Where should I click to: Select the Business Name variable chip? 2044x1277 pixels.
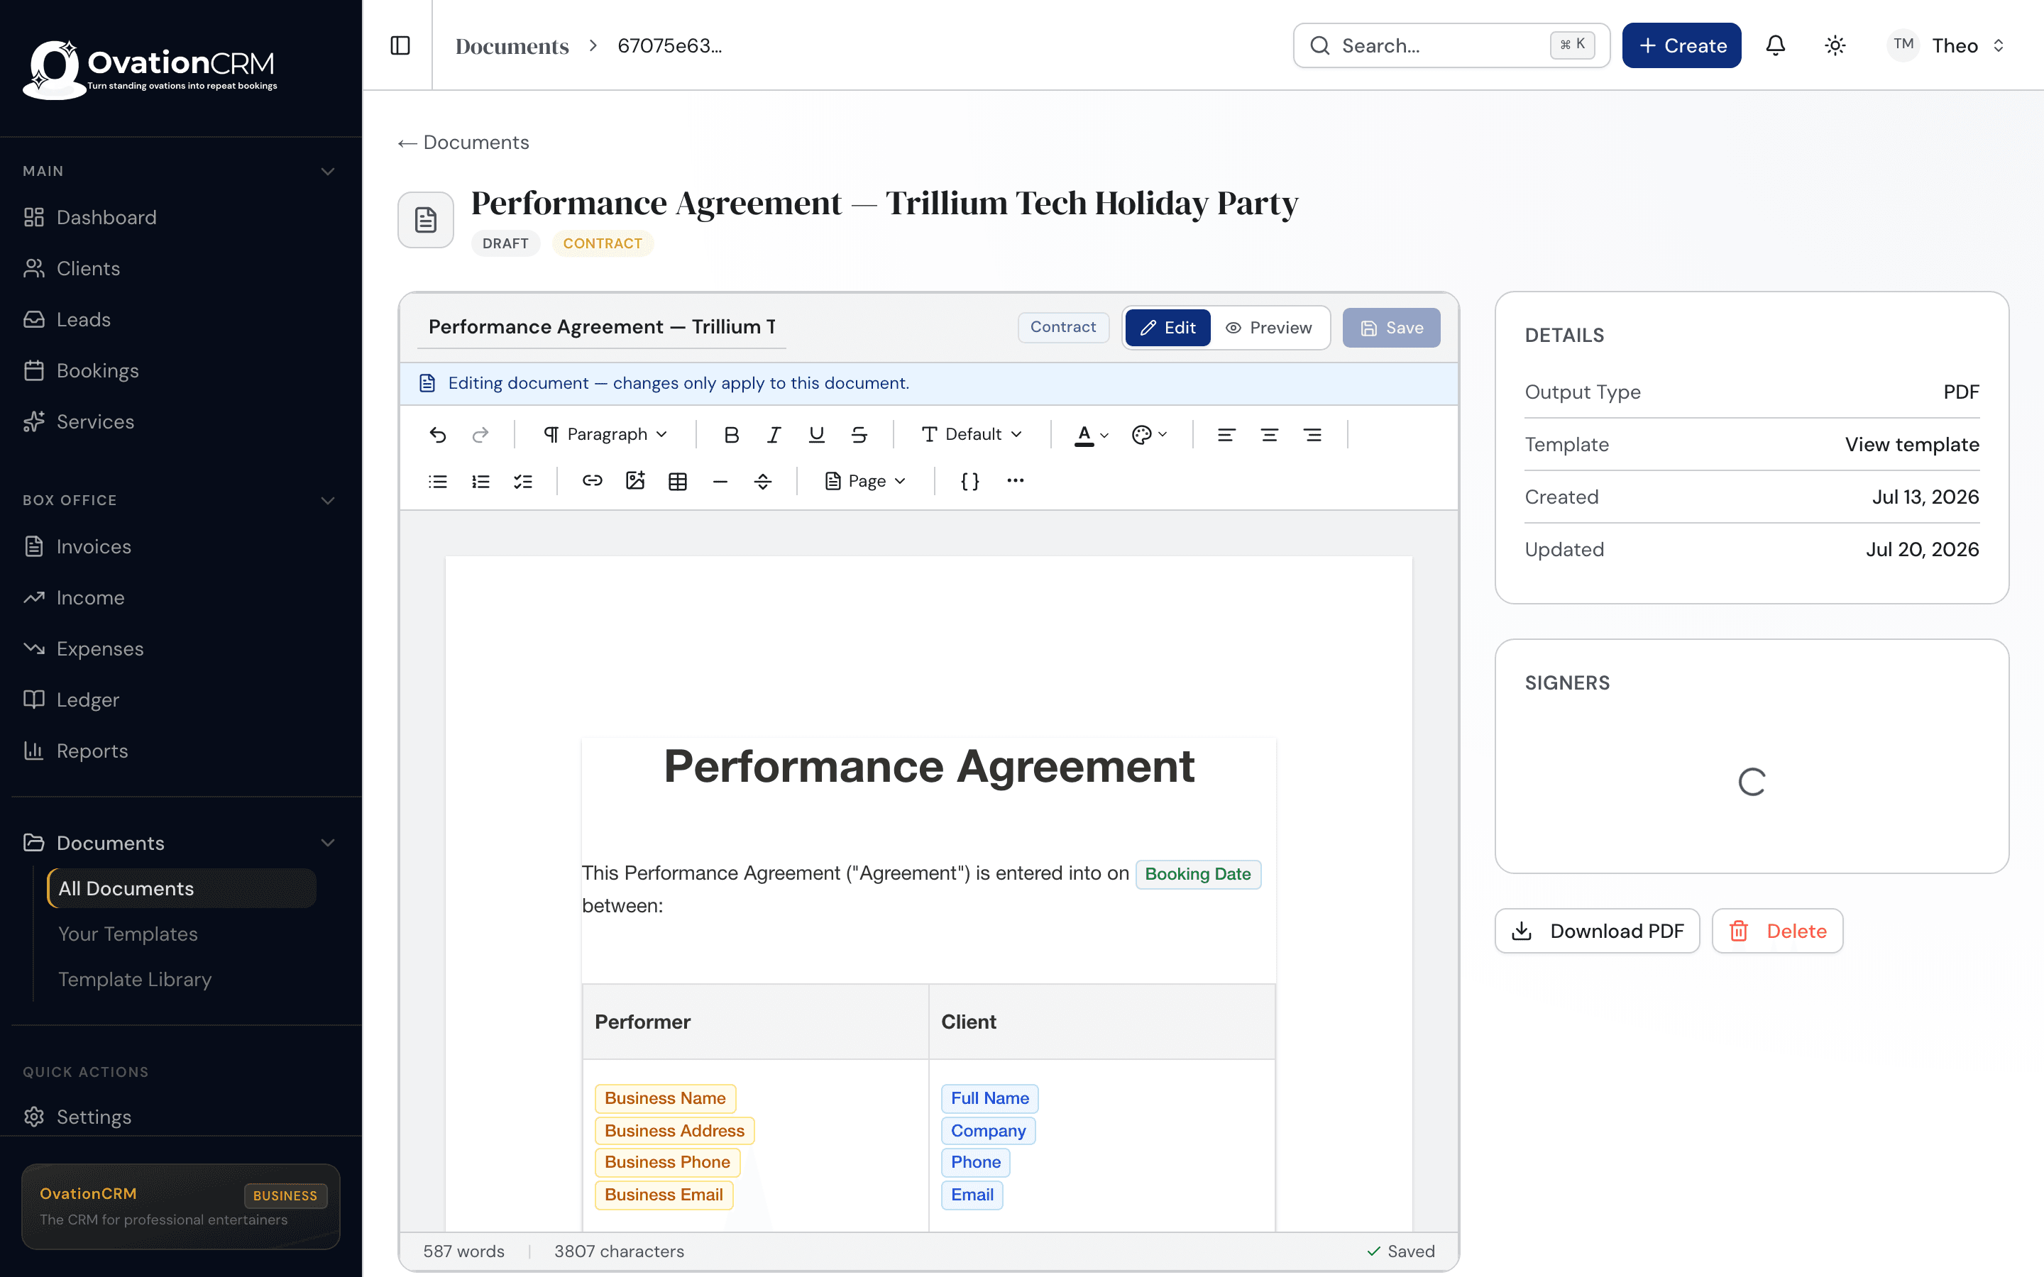tap(665, 1098)
